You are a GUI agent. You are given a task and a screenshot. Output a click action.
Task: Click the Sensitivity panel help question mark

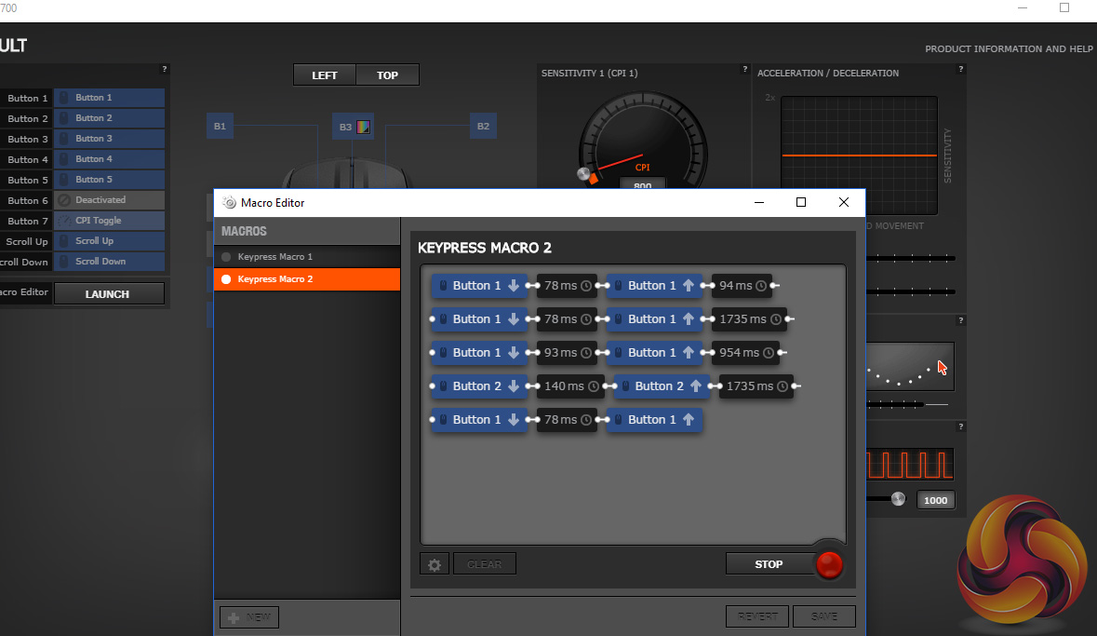click(744, 69)
